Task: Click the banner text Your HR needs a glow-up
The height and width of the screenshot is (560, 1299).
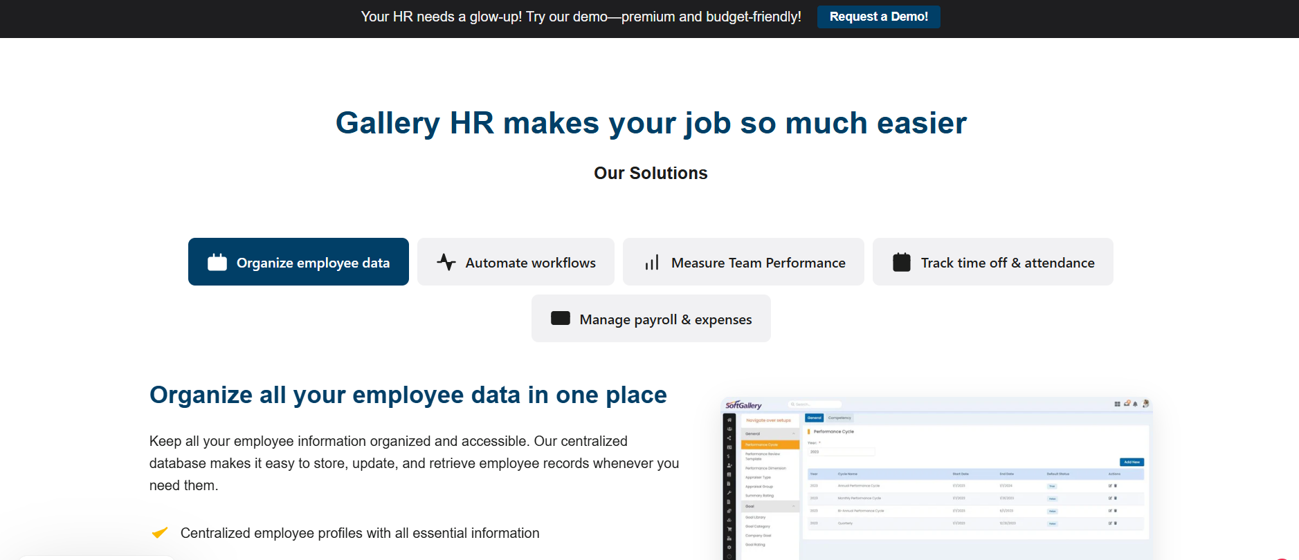Action: coord(581,17)
